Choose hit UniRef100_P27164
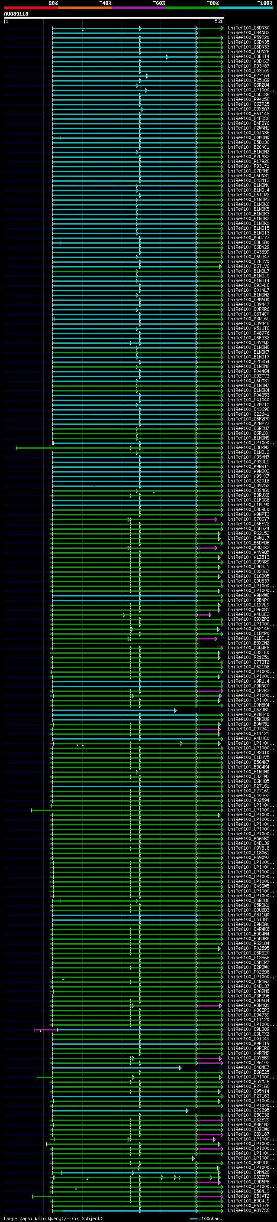The height and width of the screenshot is (1222, 277). [248, 76]
